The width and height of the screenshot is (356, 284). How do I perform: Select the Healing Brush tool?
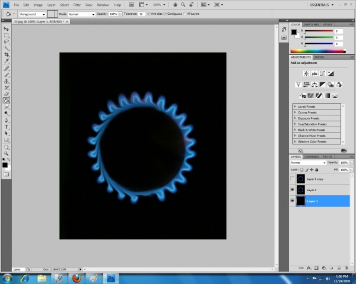click(7, 69)
